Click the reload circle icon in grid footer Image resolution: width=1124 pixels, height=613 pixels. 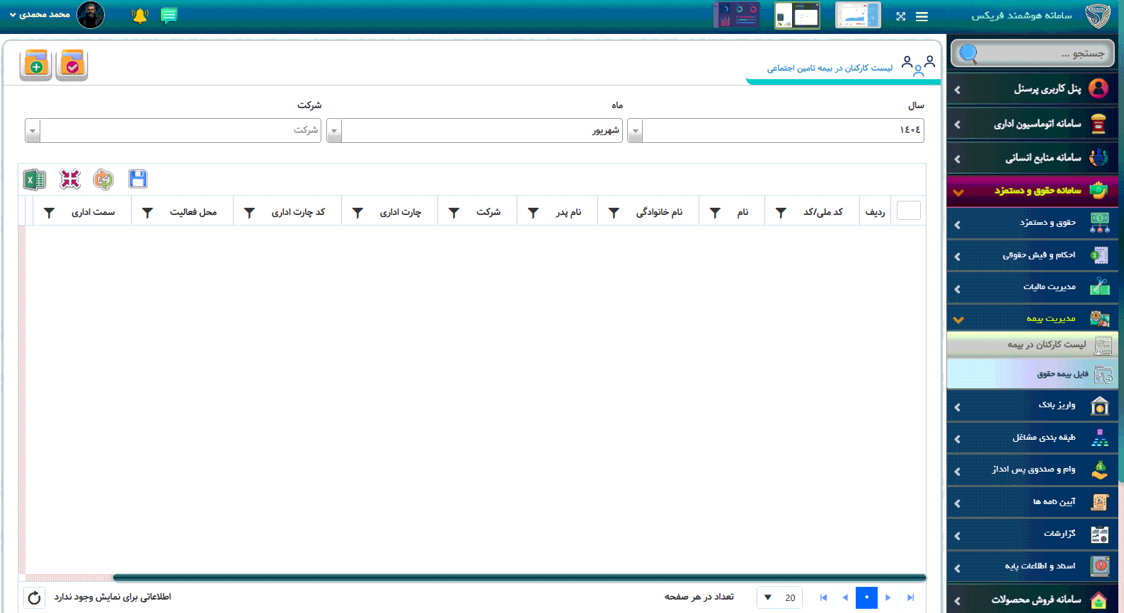[x=34, y=597]
